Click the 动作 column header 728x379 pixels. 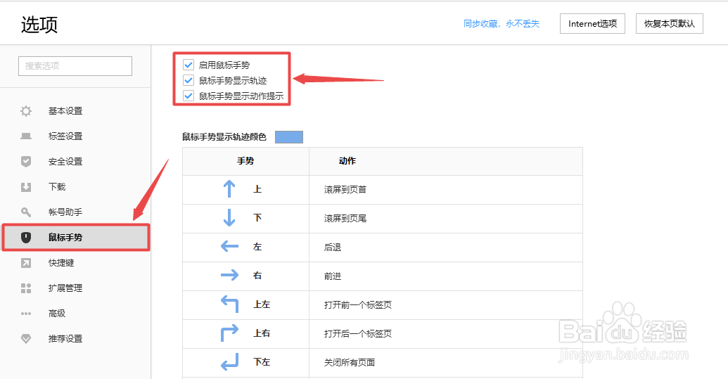click(x=347, y=161)
